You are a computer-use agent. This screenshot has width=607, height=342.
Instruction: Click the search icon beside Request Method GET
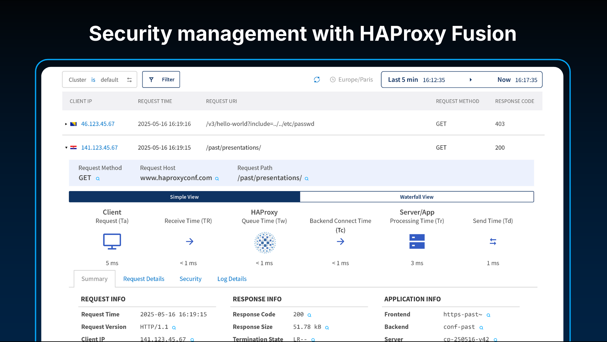(x=98, y=179)
